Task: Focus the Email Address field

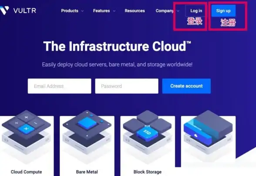Action: click(59, 86)
